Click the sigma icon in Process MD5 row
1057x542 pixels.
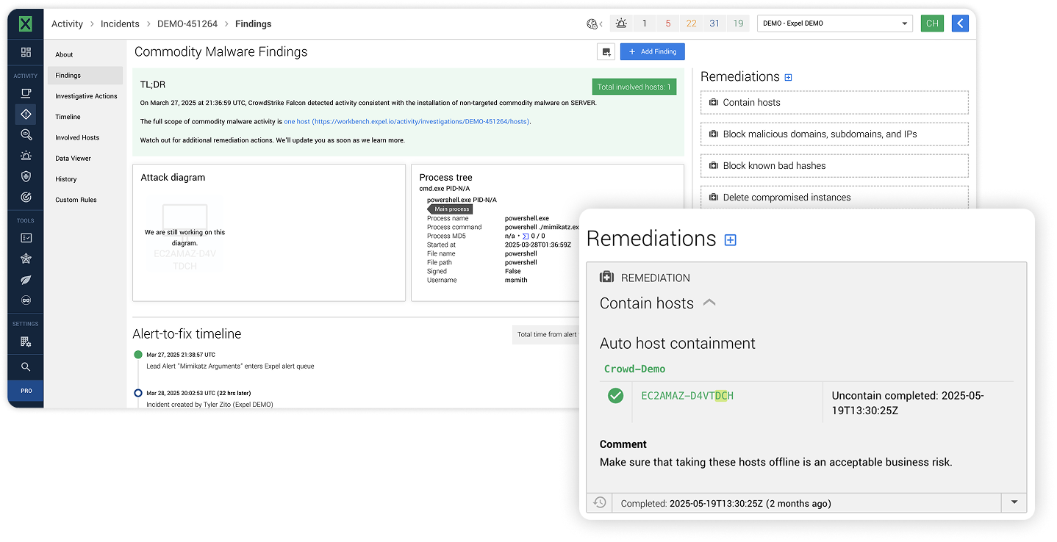(526, 236)
